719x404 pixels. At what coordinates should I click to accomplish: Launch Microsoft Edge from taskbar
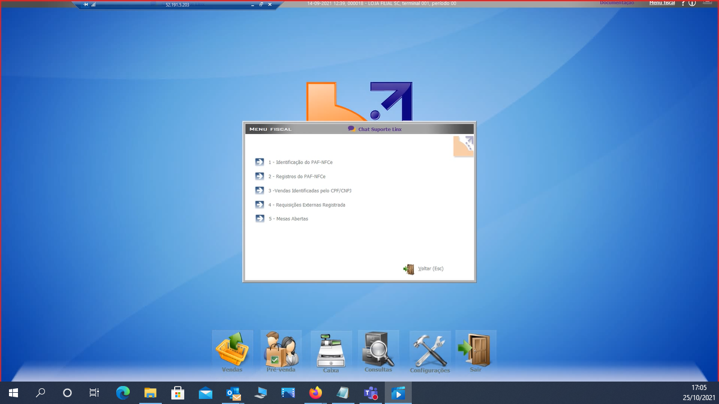(x=122, y=393)
